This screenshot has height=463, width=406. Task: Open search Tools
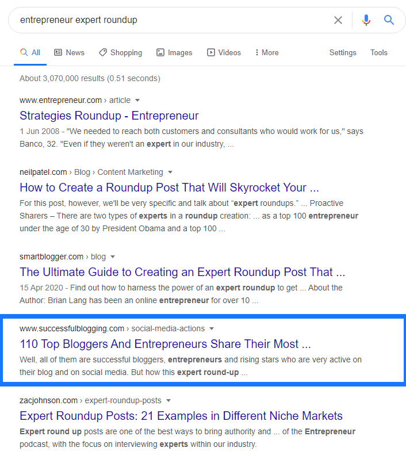coord(379,52)
